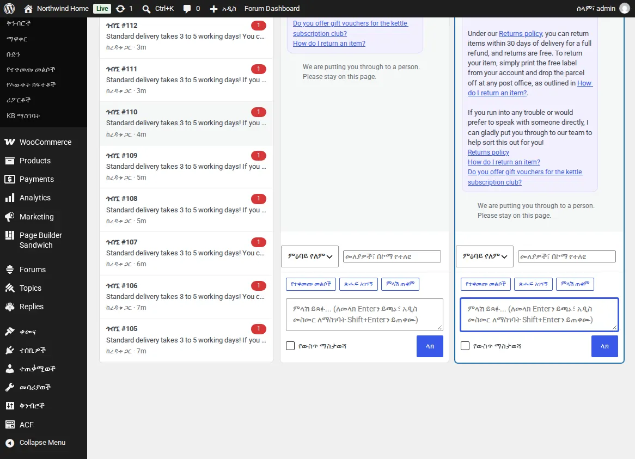Click the magnifier search icon beside Ctrl+K

click(146, 9)
